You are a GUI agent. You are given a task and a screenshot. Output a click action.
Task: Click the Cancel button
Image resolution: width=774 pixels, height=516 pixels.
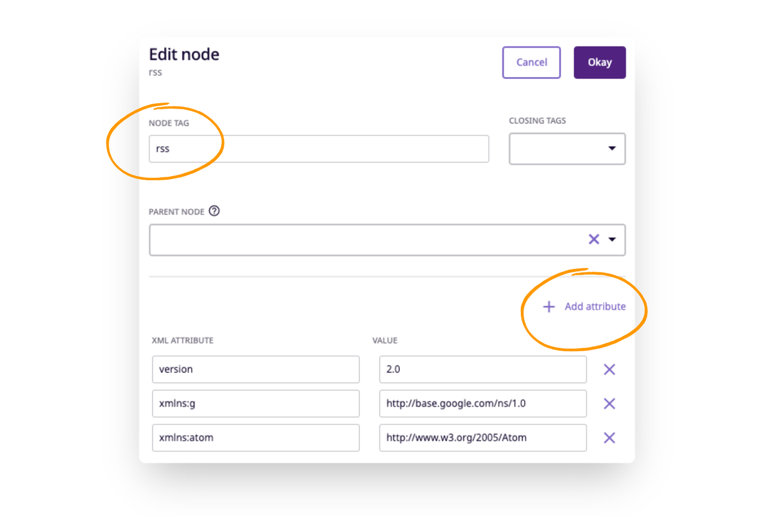tap(531, 62)
